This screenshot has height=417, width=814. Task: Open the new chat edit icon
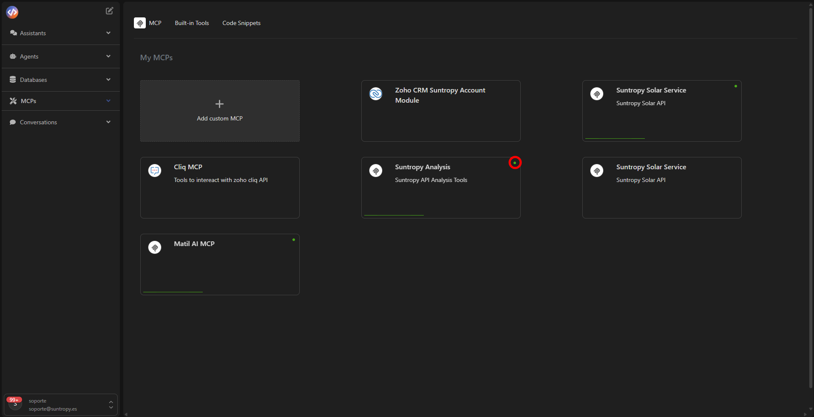[x=109, y=11]
